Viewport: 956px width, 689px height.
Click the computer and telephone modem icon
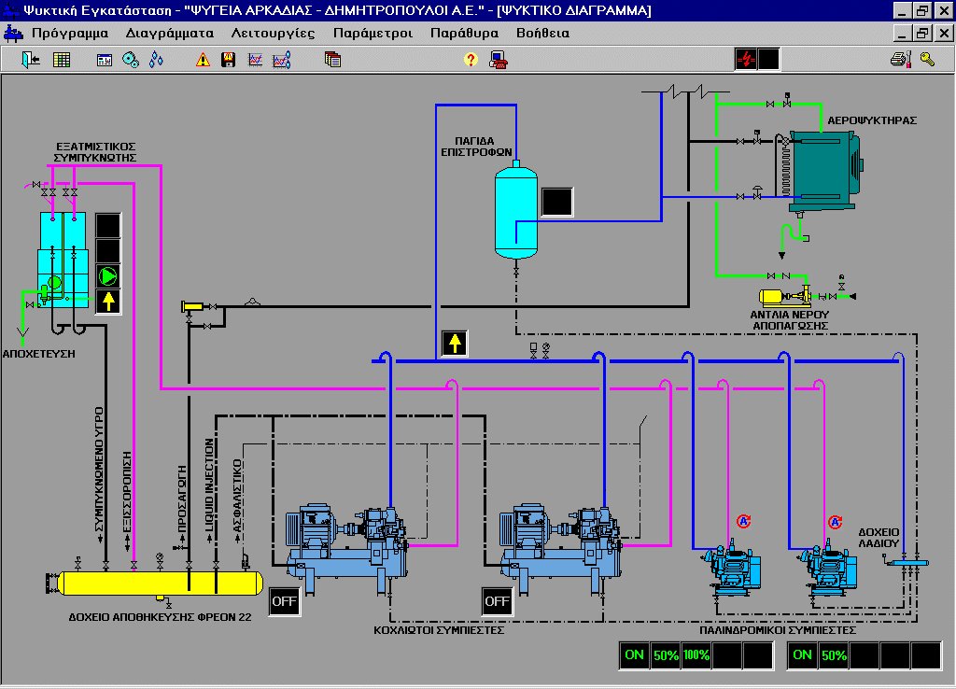[499, 60]
